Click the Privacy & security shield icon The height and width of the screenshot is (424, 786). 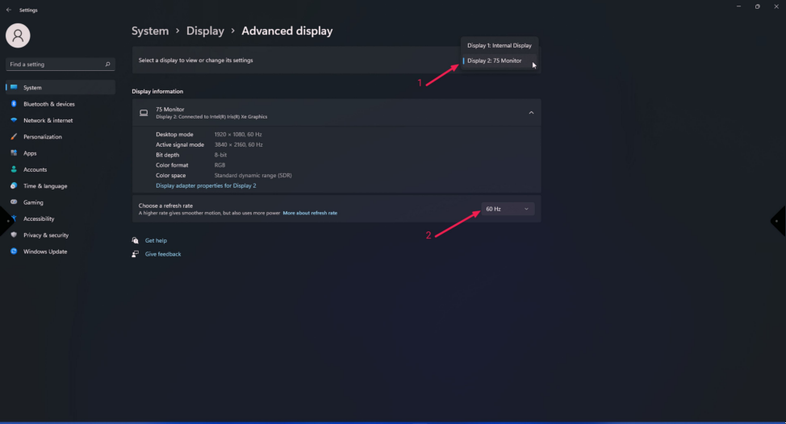coord(14,235)
